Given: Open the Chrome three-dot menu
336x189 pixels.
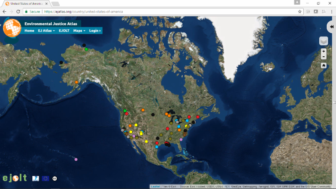Looking at the screenshot, I should (x=331, y=11).
